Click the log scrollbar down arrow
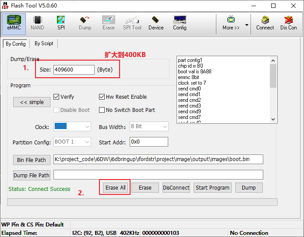The height and width of the screenshot is (237, 304). click(x=273, y=119)
